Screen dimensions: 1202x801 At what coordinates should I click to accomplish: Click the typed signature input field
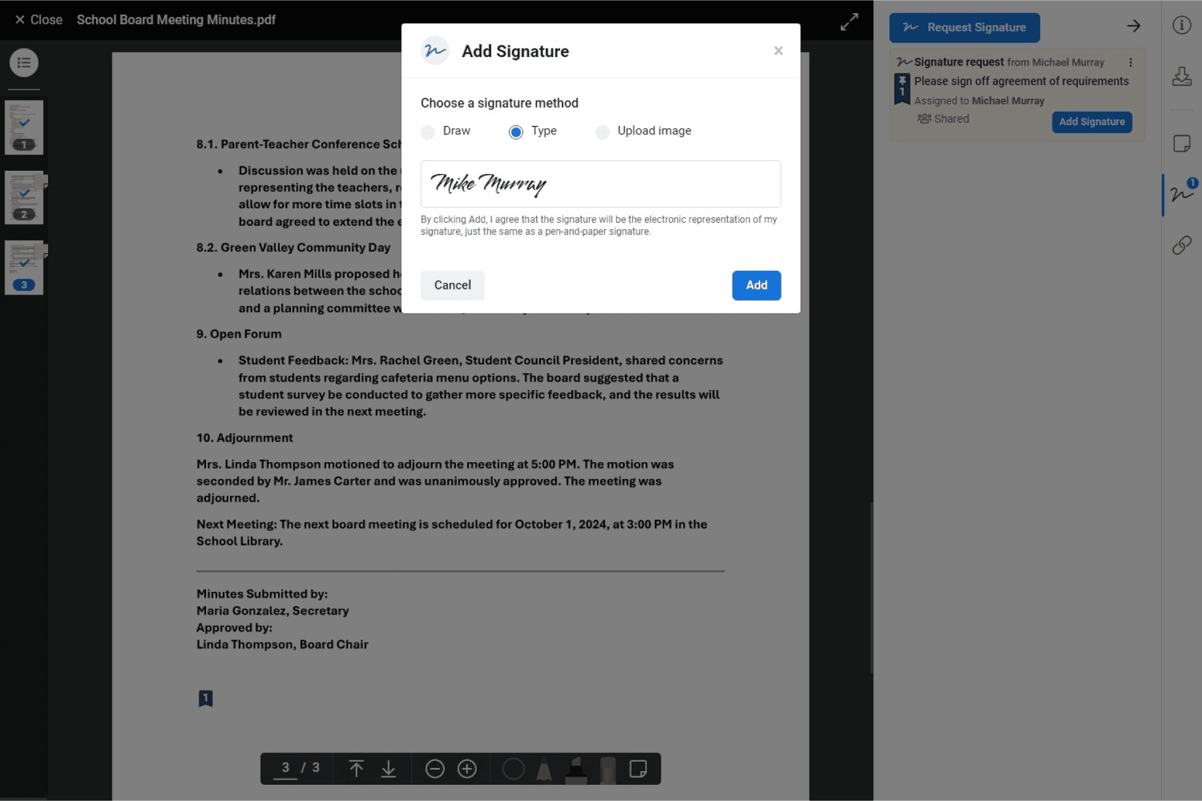600,184
